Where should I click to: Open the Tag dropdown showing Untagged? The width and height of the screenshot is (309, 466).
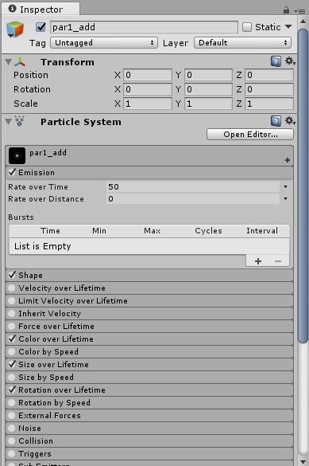click(x=104, y=43)
